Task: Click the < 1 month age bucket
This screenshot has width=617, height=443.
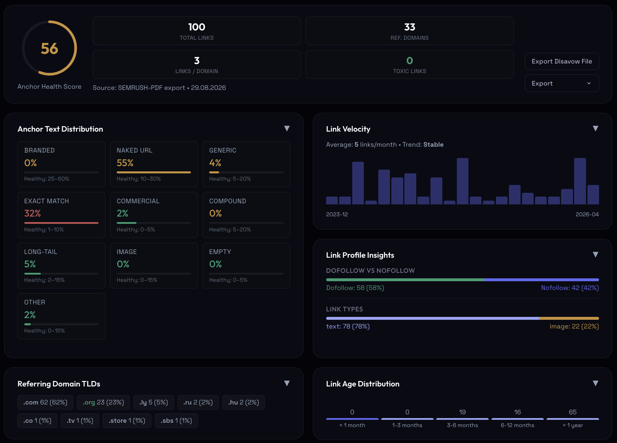Action: [x=352, y=419]
